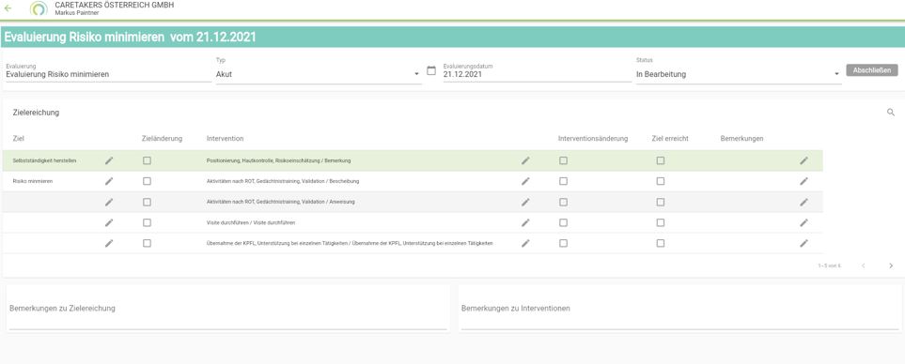
Task: Edit the goal 'Risiko minimieren' with pencil icon
Action: (109, 181)
